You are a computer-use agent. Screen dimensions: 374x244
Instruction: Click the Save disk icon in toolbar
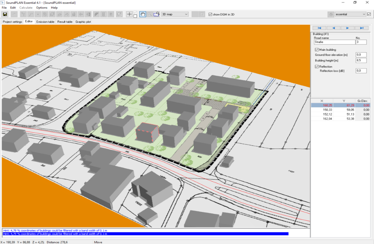[x=5, y=14]
